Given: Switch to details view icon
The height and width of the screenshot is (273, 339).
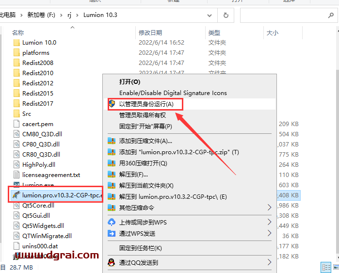Looking at the screenshot, I should click(x=326, y=267).
